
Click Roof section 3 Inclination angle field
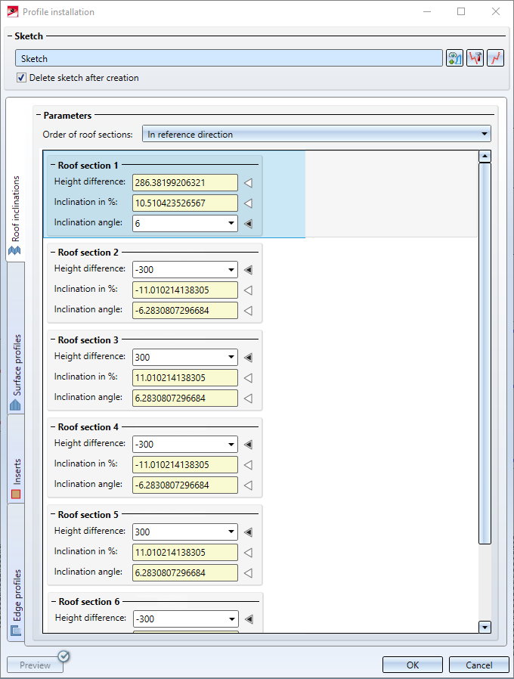tap(185, 398)
